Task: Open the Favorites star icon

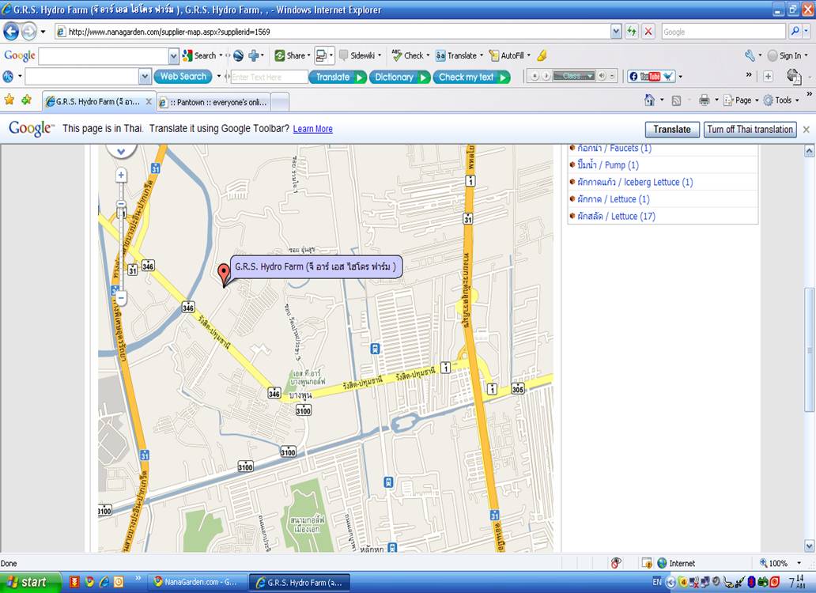Action: pos(9,100)
